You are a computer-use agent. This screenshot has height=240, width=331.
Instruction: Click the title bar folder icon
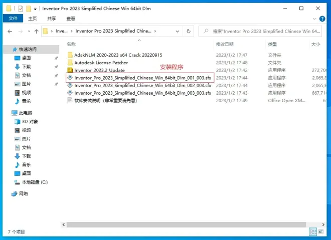9,9
